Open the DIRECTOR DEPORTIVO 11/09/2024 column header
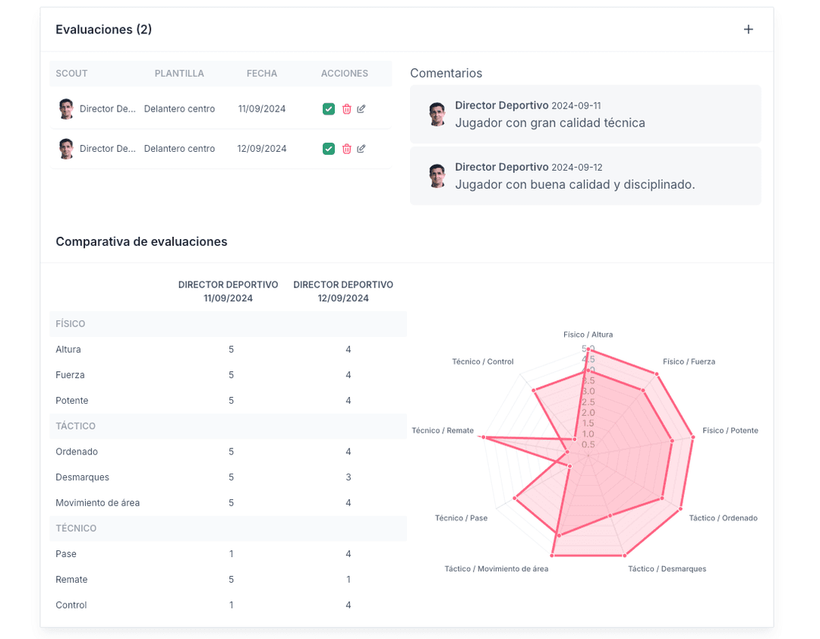This screenshot has height=639, width=820. pyautogui.click(x=228, y=291)
